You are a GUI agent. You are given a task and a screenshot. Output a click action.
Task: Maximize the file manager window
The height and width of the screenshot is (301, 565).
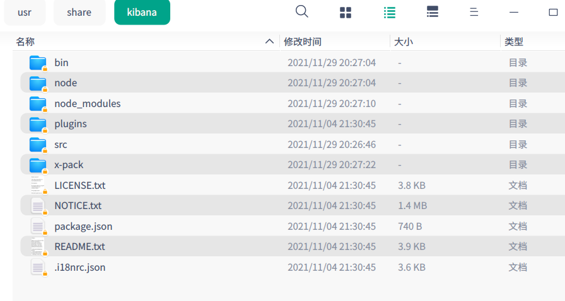(553, 12)
